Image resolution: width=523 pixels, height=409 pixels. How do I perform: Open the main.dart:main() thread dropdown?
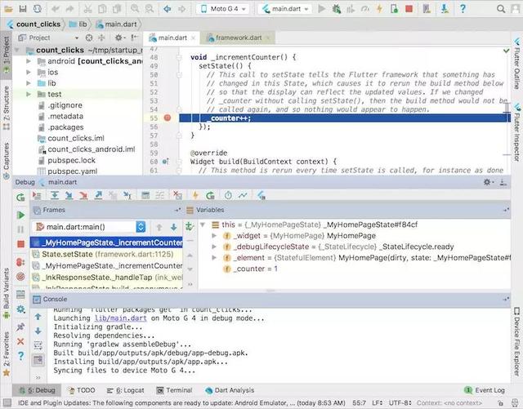click(90, 227)
